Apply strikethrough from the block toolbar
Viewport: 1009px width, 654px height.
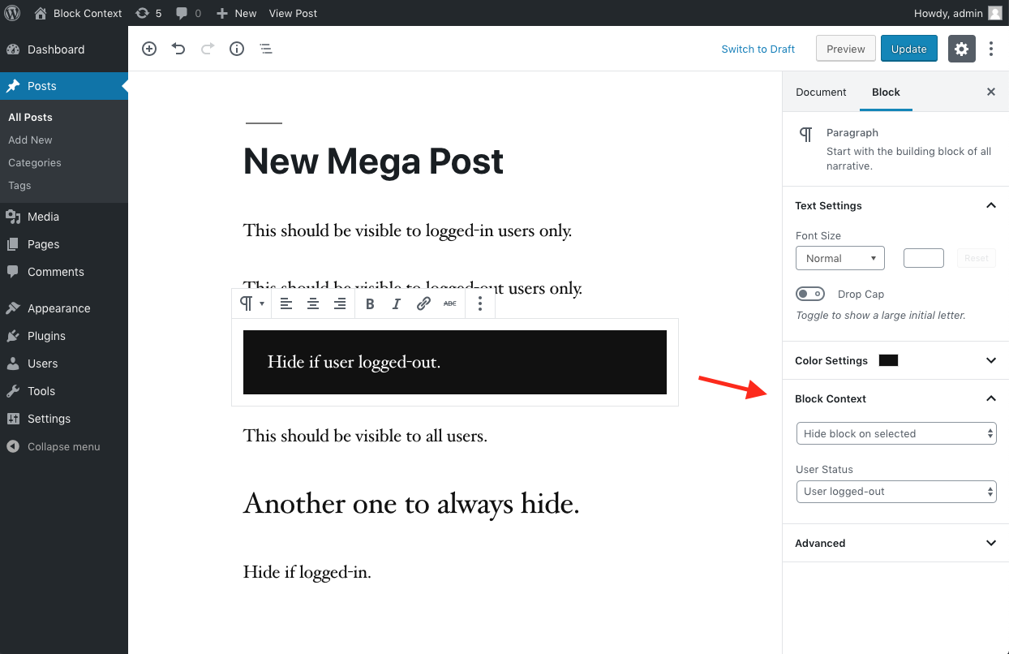[x=450, y=303]
